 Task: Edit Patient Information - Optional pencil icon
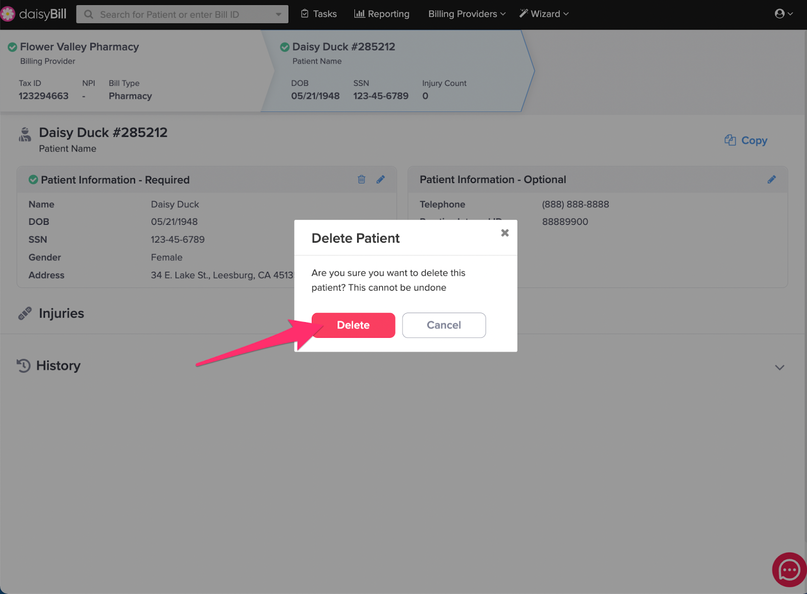[x=772, y=180]
